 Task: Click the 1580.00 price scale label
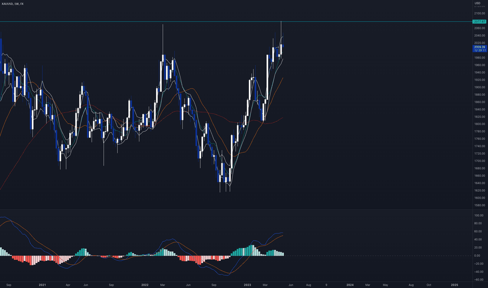coord(480,205)
